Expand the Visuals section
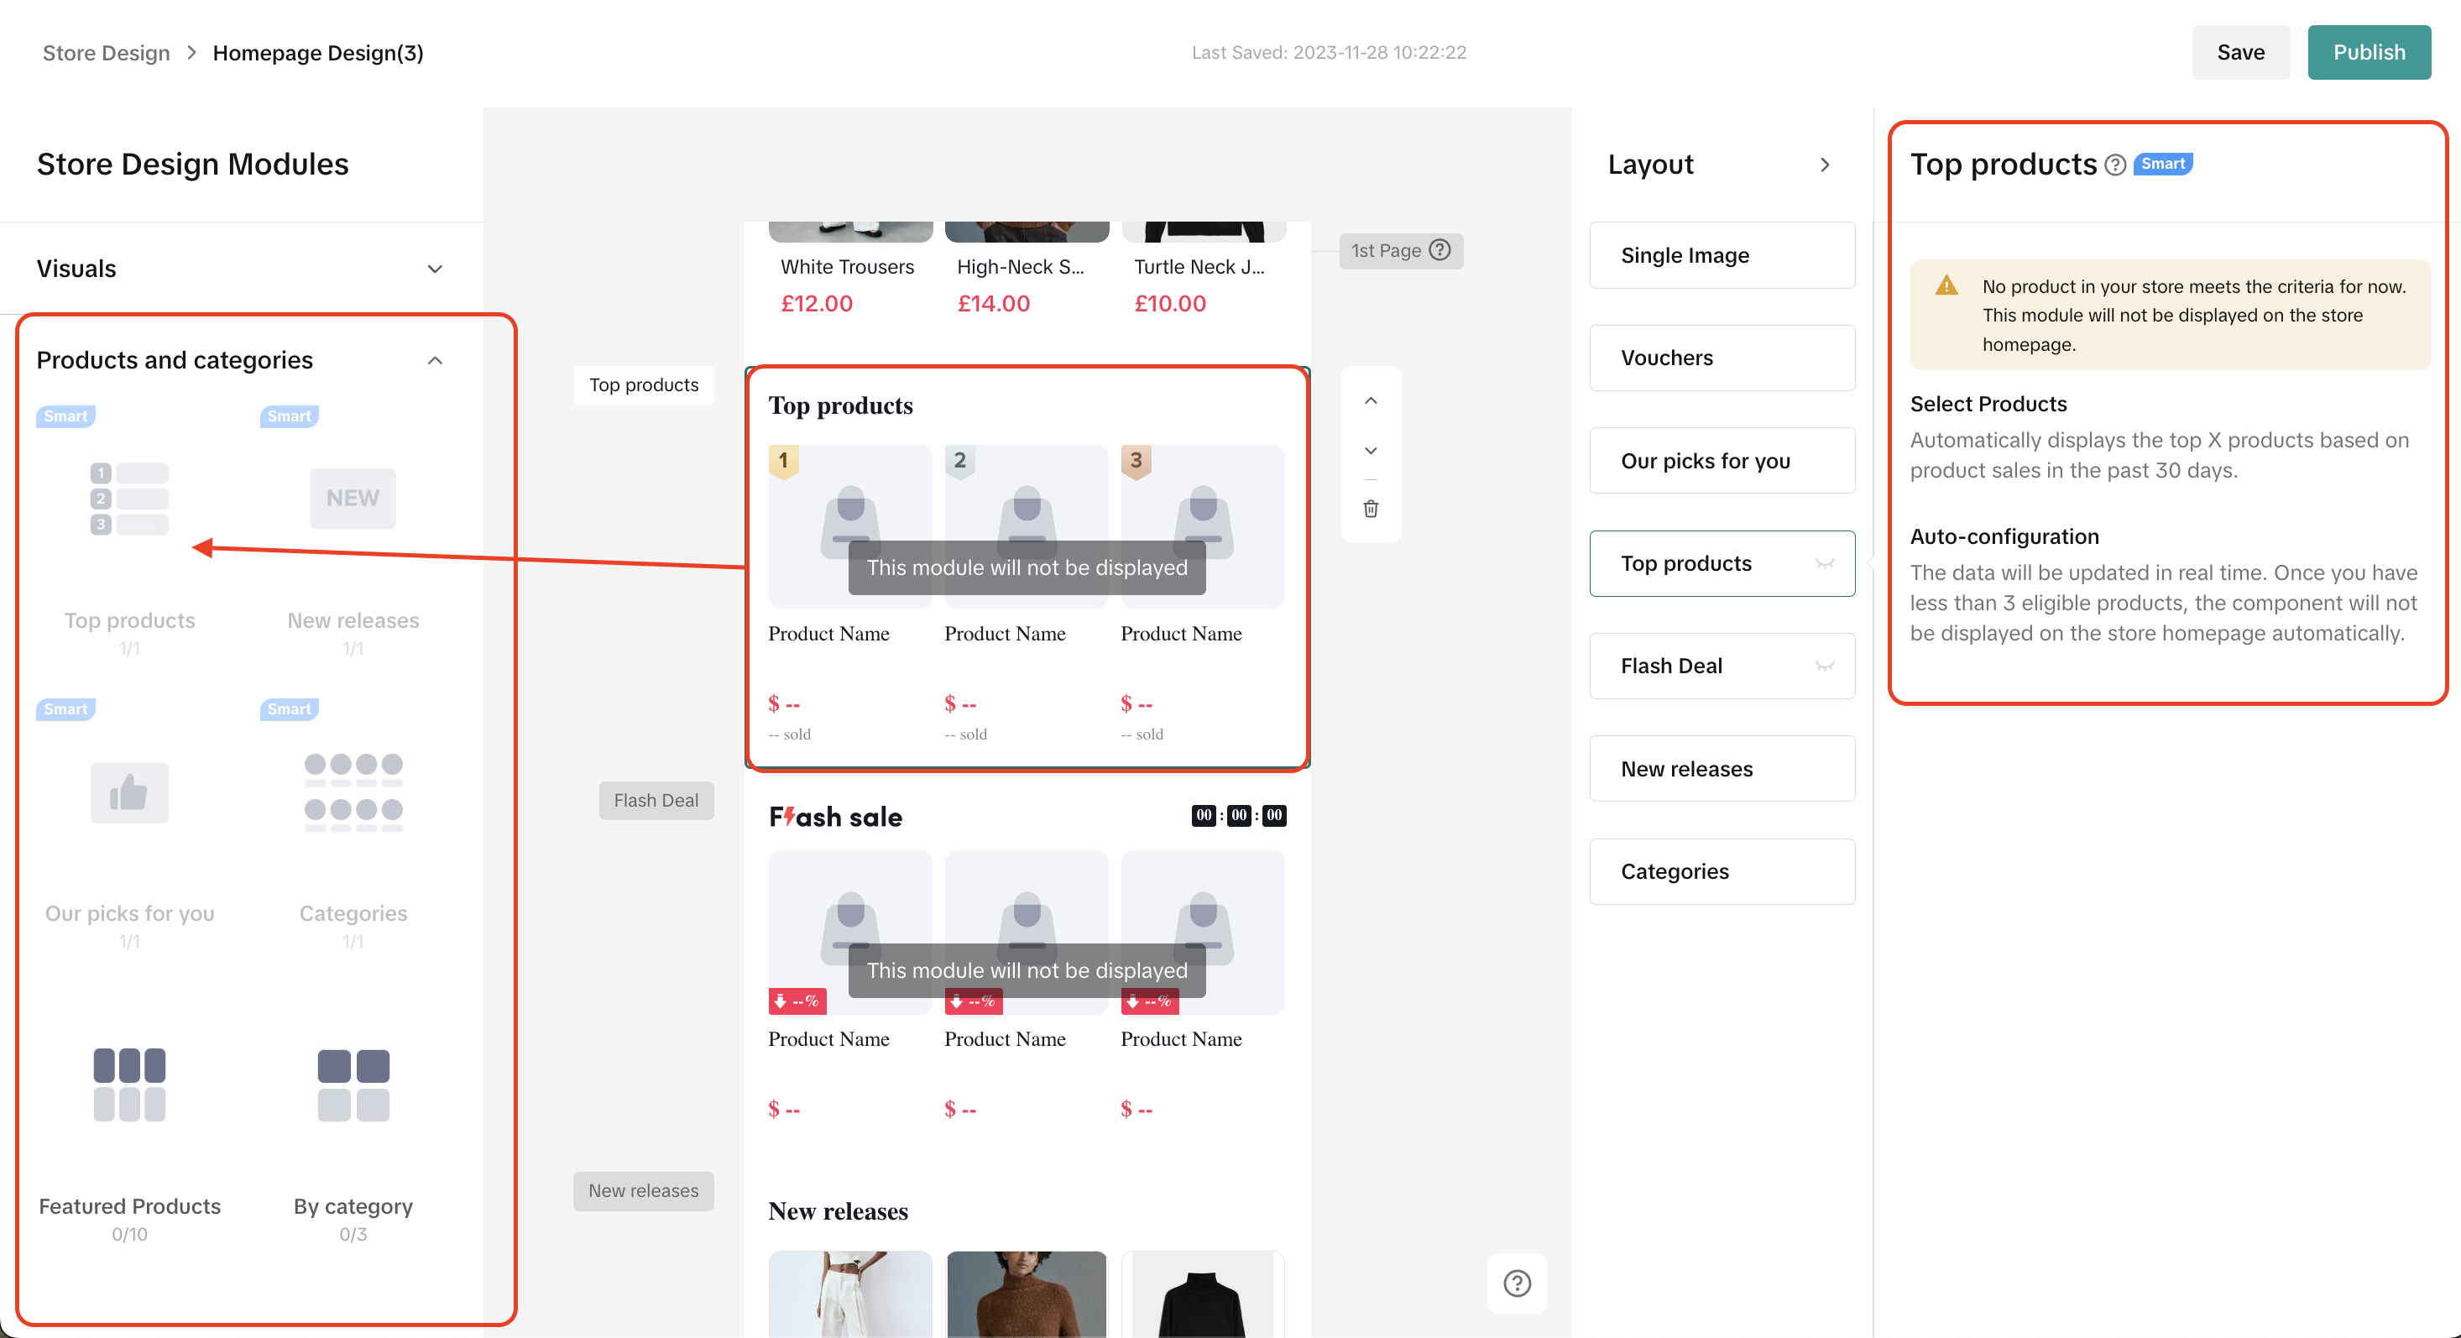Screen dimensions: 2461x1338 (x=435, y=269)
